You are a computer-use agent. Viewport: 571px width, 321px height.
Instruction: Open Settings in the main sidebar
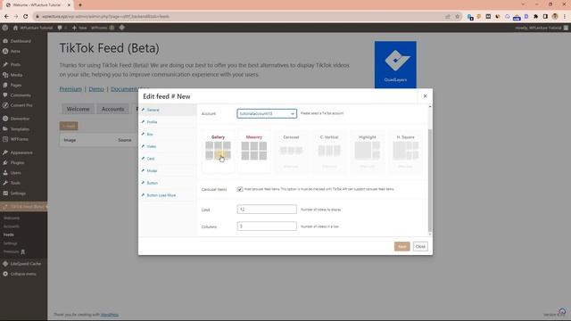(x=18, y=193)
